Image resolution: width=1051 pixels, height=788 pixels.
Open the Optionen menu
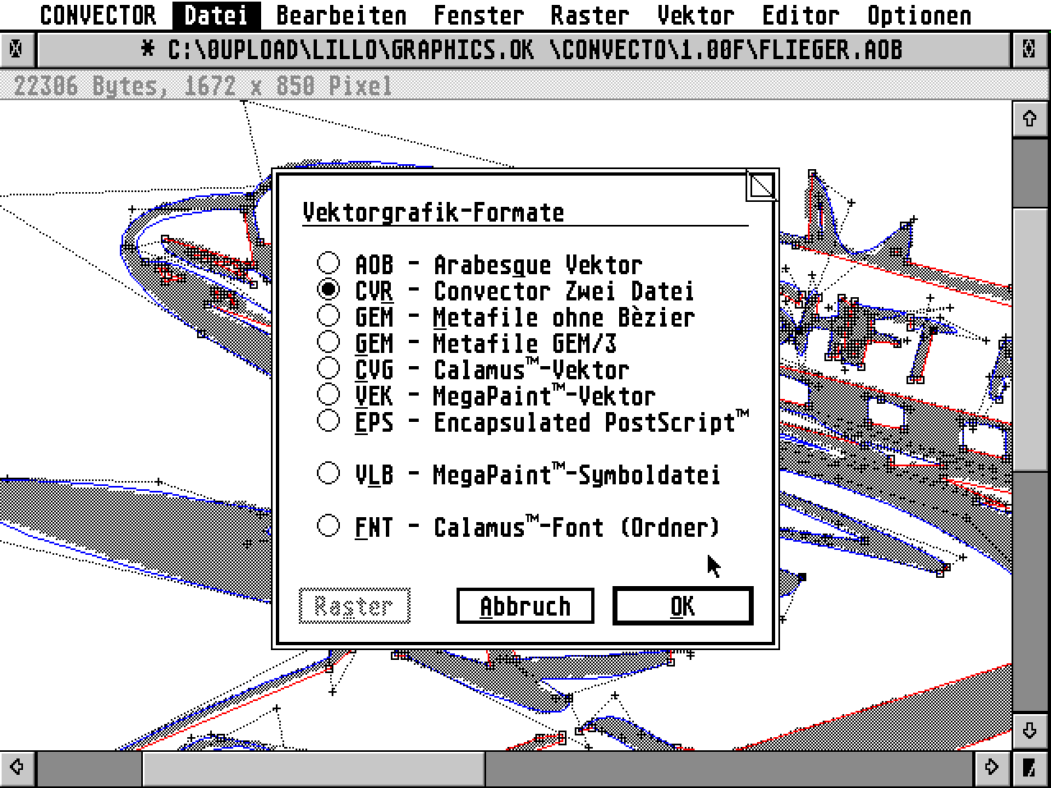[x=918, y=14]
